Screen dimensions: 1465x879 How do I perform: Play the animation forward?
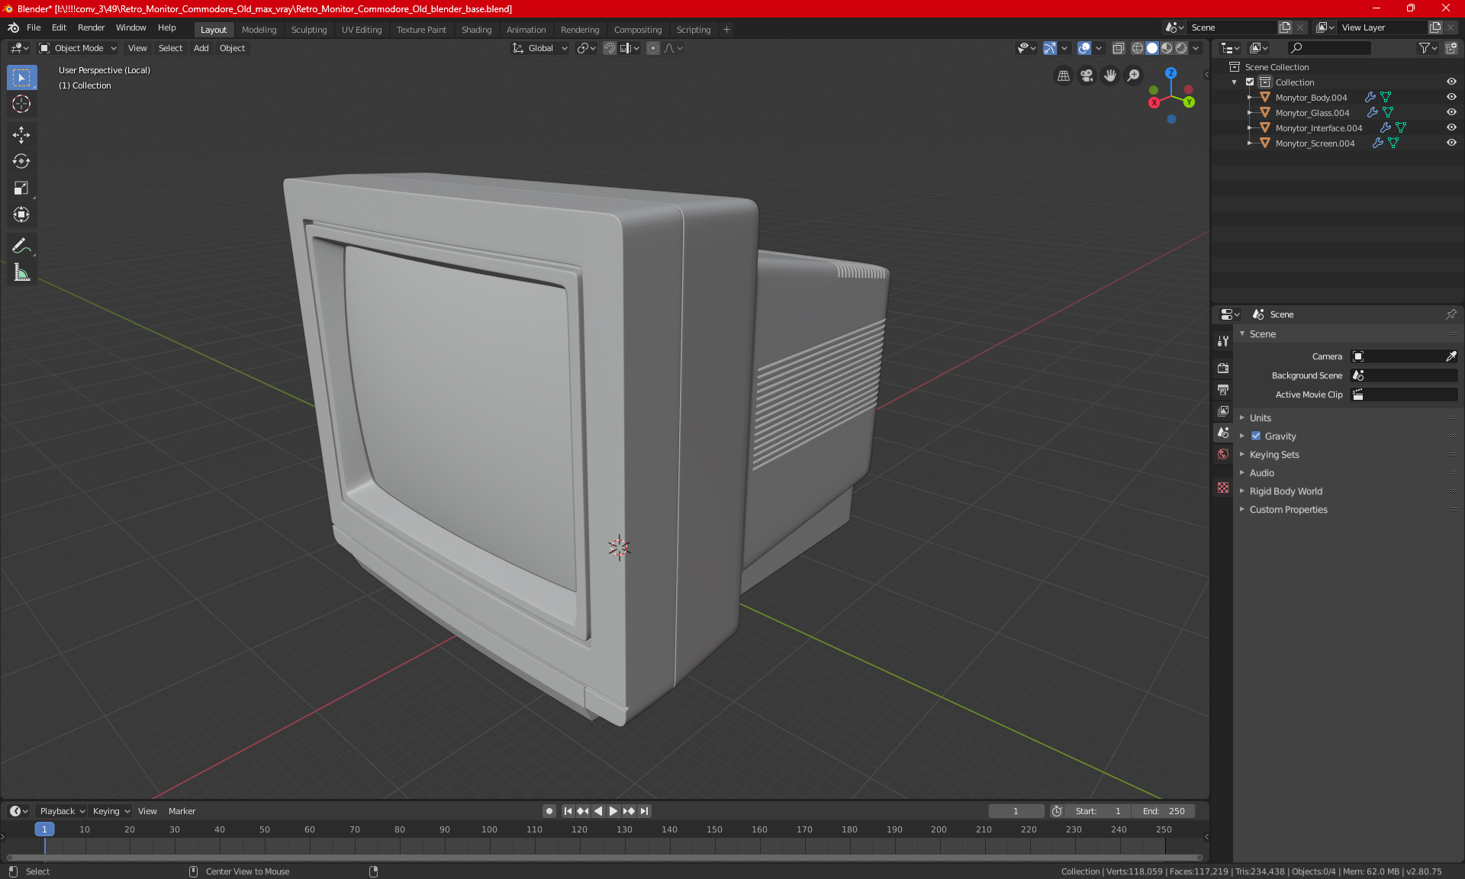click(613, 811)
